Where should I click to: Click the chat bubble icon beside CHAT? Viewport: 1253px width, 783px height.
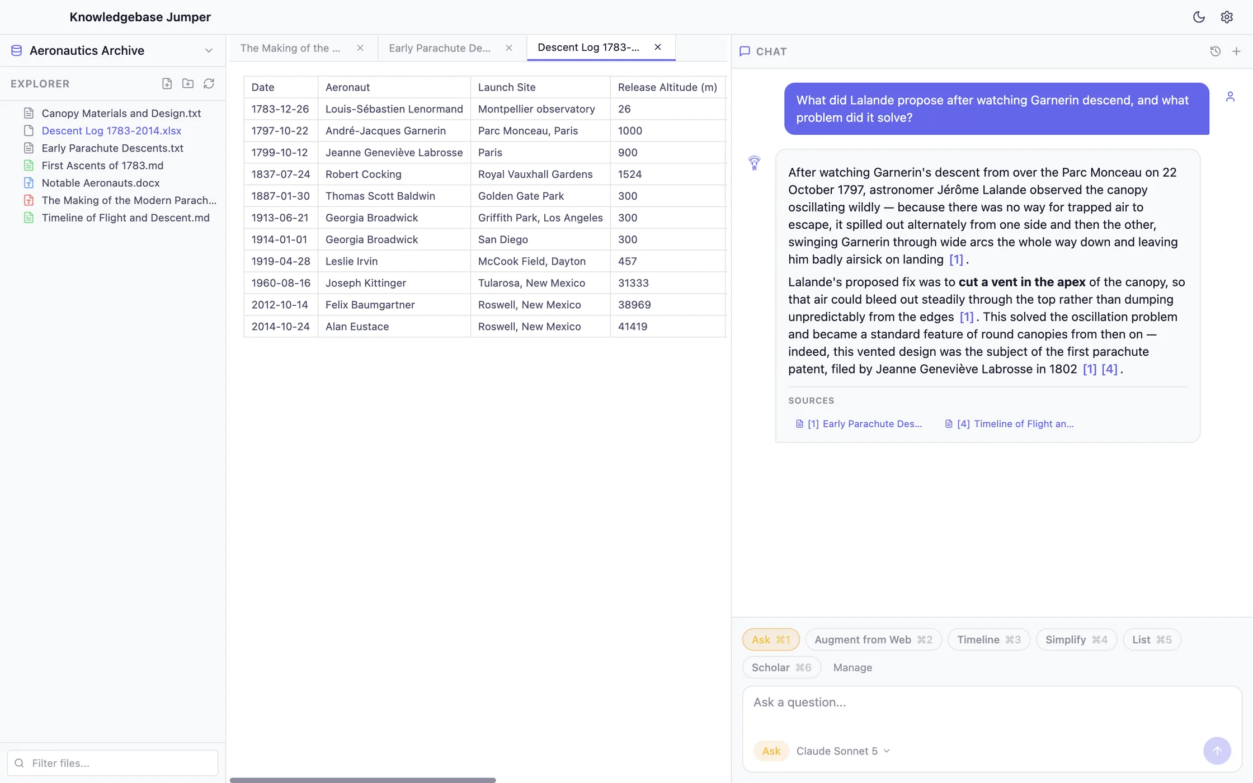point(745,51)
